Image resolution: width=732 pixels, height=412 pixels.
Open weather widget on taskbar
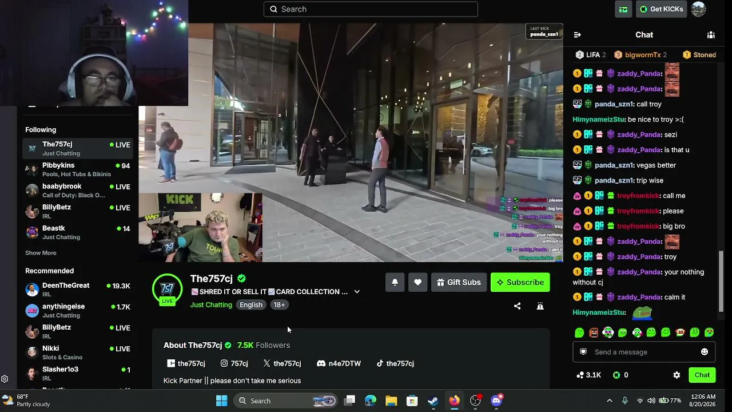[x=27, y=401]
